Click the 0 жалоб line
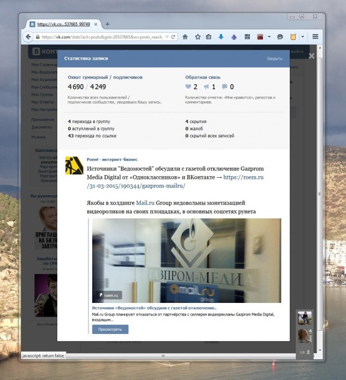 click(194, 128)
